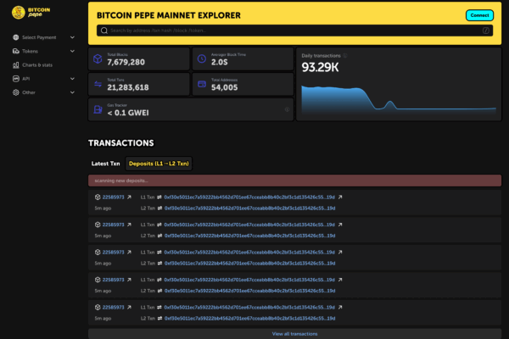The width and height of the screenshot is (509, 339).
Task: Click the gas value < 0.1 GWEI
Action: pyautogui.click(x=128, y=113)
